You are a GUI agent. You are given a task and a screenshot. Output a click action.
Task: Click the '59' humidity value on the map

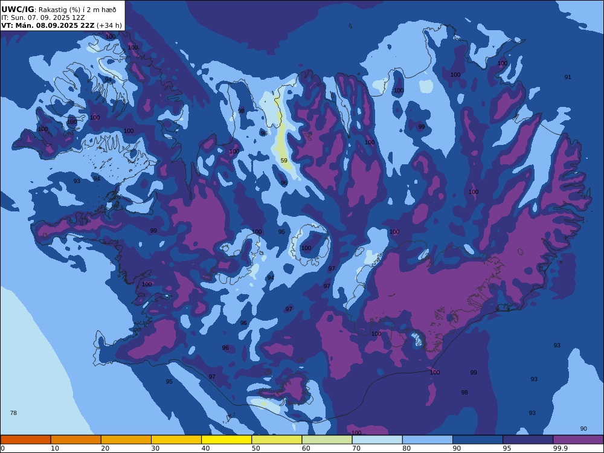point(284,161)
